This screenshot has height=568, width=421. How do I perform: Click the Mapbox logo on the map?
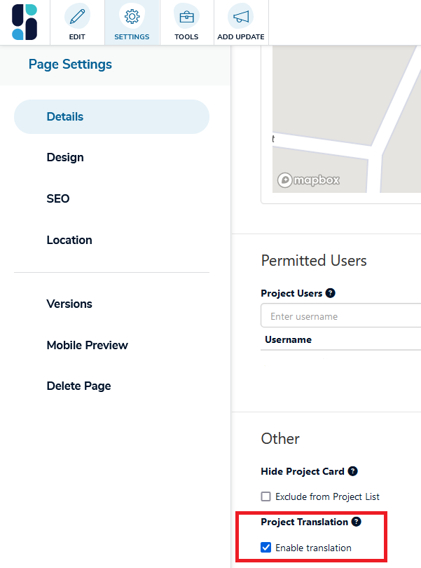(x=308, y=180)
